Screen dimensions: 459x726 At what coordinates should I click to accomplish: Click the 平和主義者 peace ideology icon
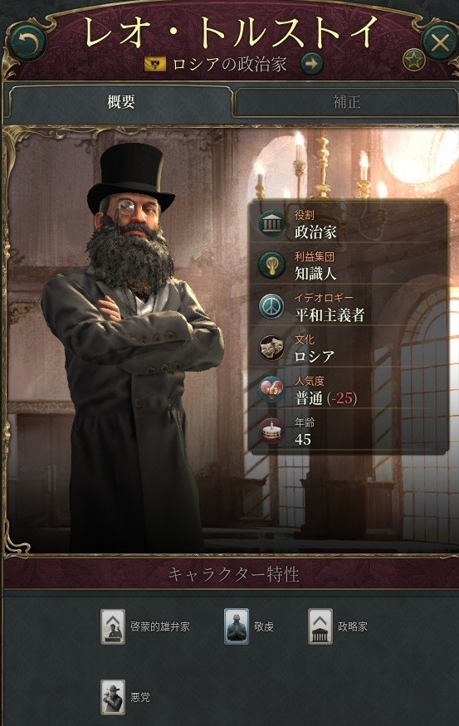coord(271,306)
